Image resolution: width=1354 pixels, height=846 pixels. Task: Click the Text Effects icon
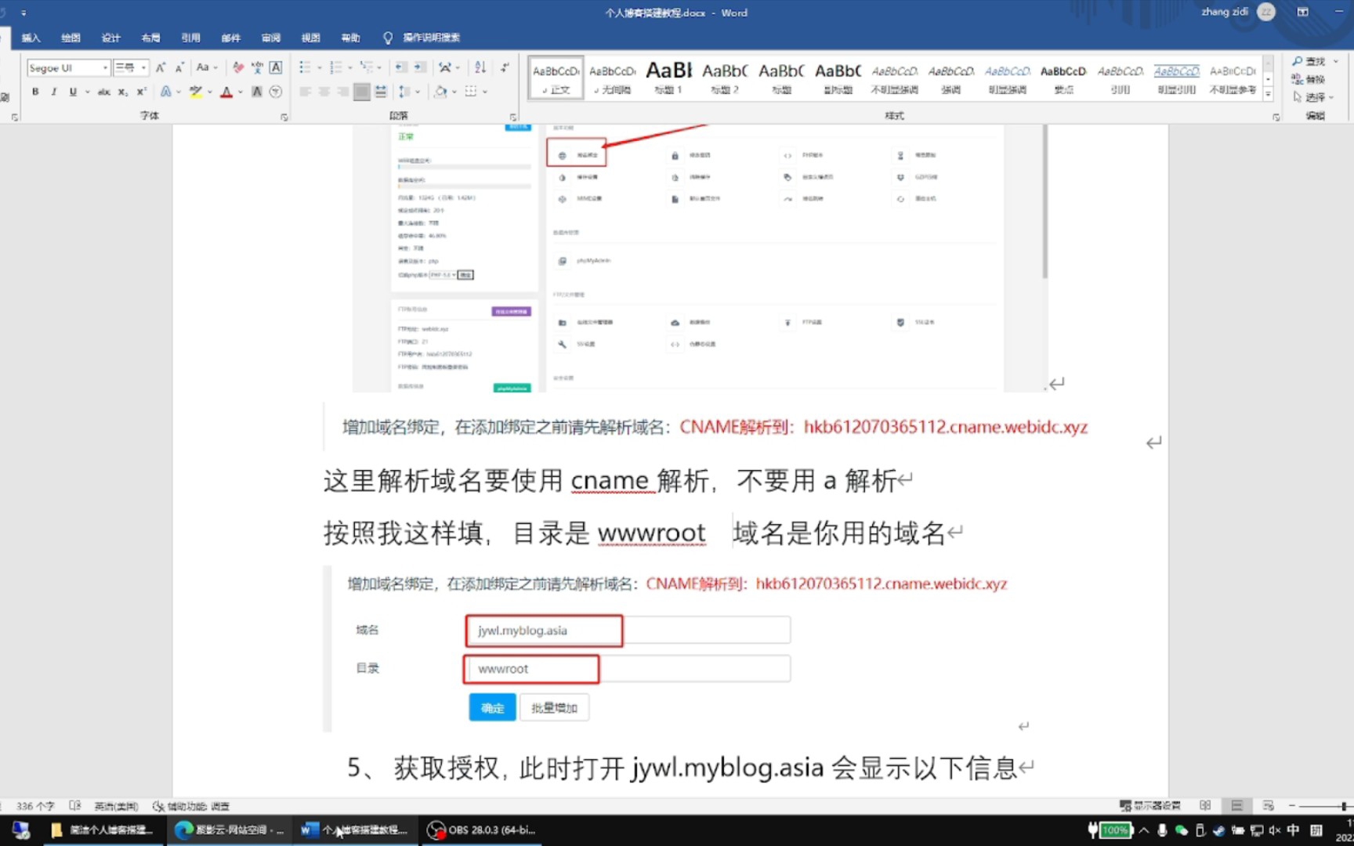(165, 92)
